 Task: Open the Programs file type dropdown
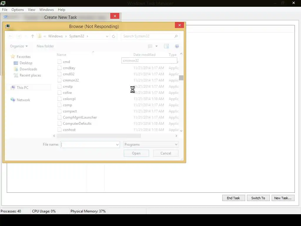(x=151, y=144)
